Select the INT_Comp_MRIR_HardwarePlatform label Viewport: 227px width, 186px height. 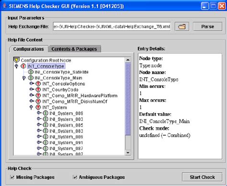79,96
